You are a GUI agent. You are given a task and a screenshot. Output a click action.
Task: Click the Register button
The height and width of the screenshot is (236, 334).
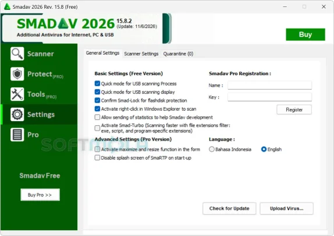point(294,110)
